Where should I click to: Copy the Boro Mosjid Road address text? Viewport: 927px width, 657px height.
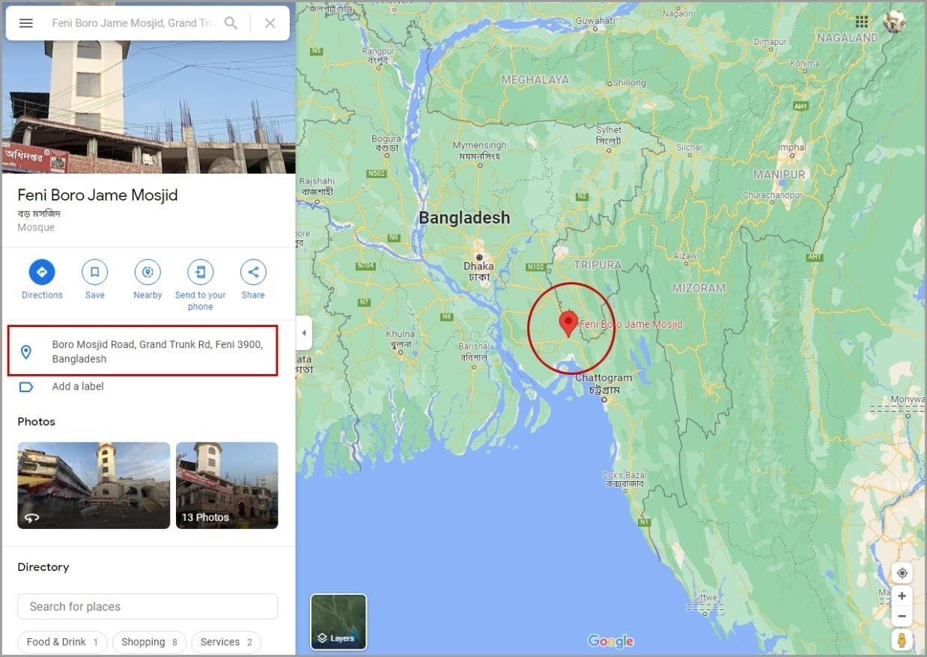click(x=157, y=352)
